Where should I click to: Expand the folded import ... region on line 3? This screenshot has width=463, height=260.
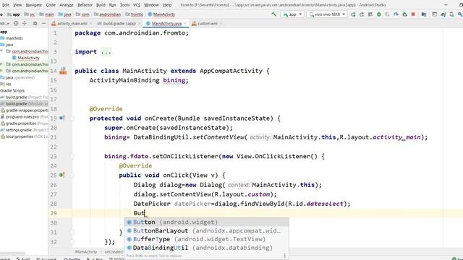106,52
